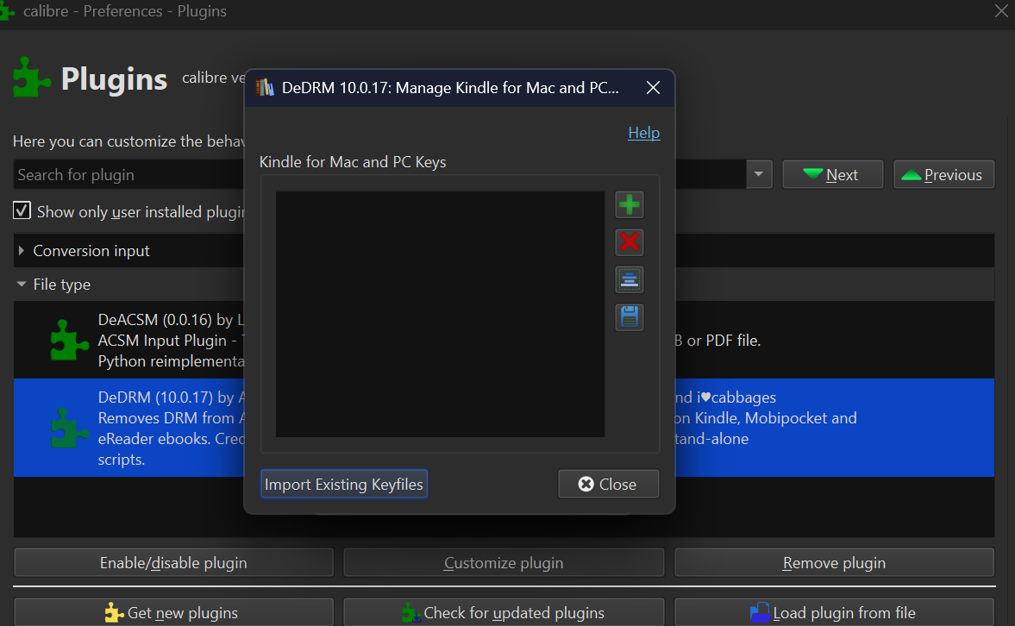The image size is (1015, 626).
Task: Open the plugin search history dropdown arrow
Action: [x=758, y=174]
